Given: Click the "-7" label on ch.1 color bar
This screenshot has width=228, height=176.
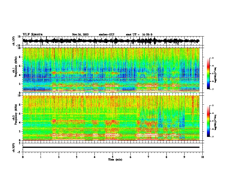Looking at the screenshot, I should (x=212, y=89).
